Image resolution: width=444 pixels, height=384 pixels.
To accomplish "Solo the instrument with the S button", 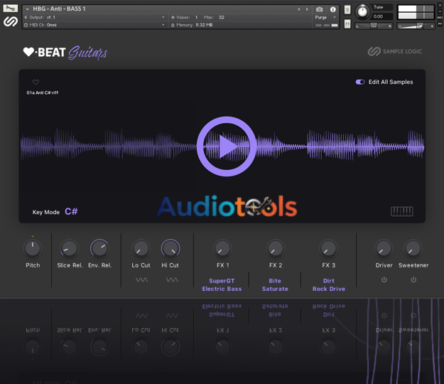I will coord(347,10).
